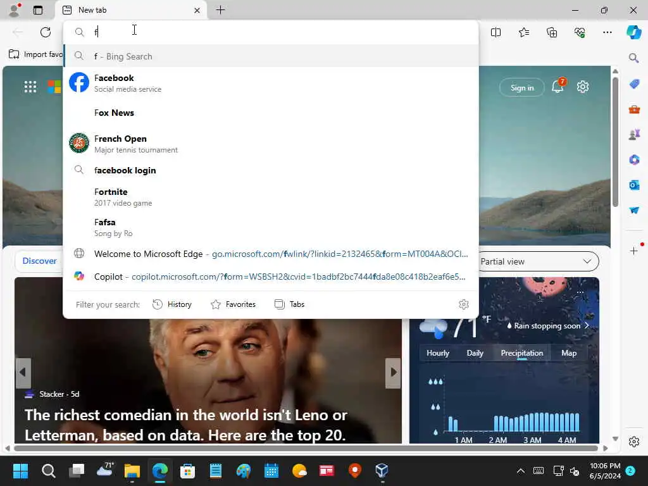
Task: Open Settings and more ellipsis menu
Action: click(x=607, y=32)
